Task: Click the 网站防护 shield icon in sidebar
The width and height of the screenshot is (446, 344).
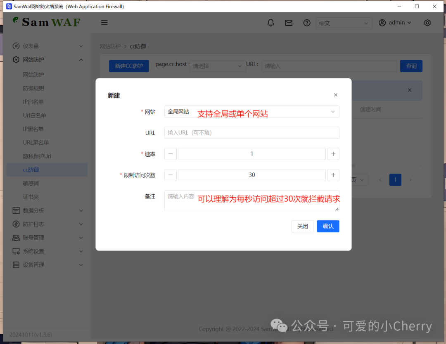Action: 16,60
